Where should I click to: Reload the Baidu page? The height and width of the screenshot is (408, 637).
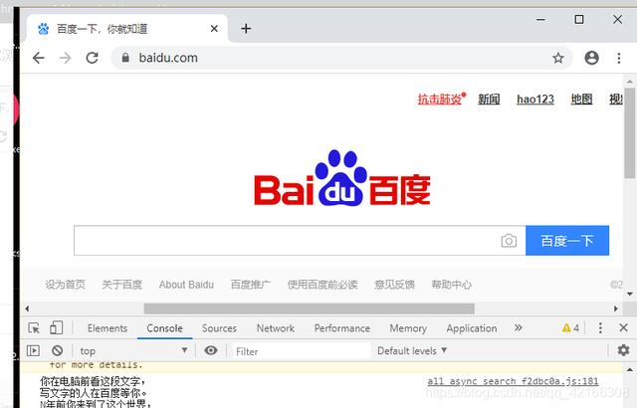point(93,58)
